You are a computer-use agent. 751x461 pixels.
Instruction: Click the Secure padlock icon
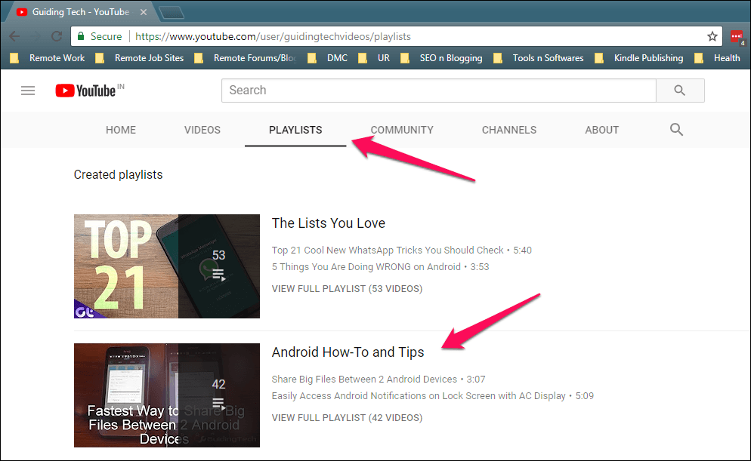tap(82, 36)
